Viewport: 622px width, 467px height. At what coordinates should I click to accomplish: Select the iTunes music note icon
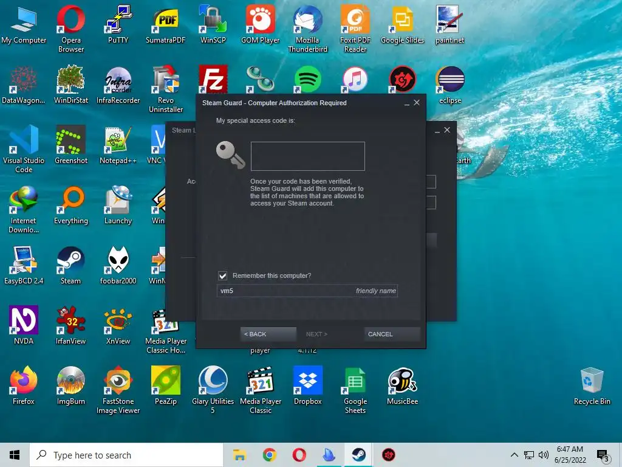point(355,79)
